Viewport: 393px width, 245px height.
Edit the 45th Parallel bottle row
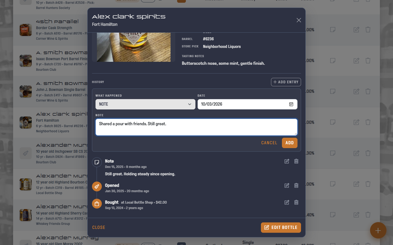click(356, 30)
